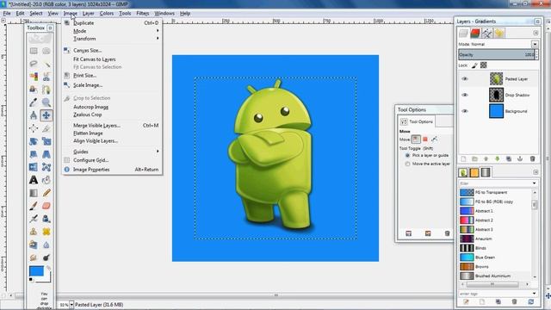Select Move the active layer option
The width and height of the screenshot is (551, 310).
[x=407, y=164]
